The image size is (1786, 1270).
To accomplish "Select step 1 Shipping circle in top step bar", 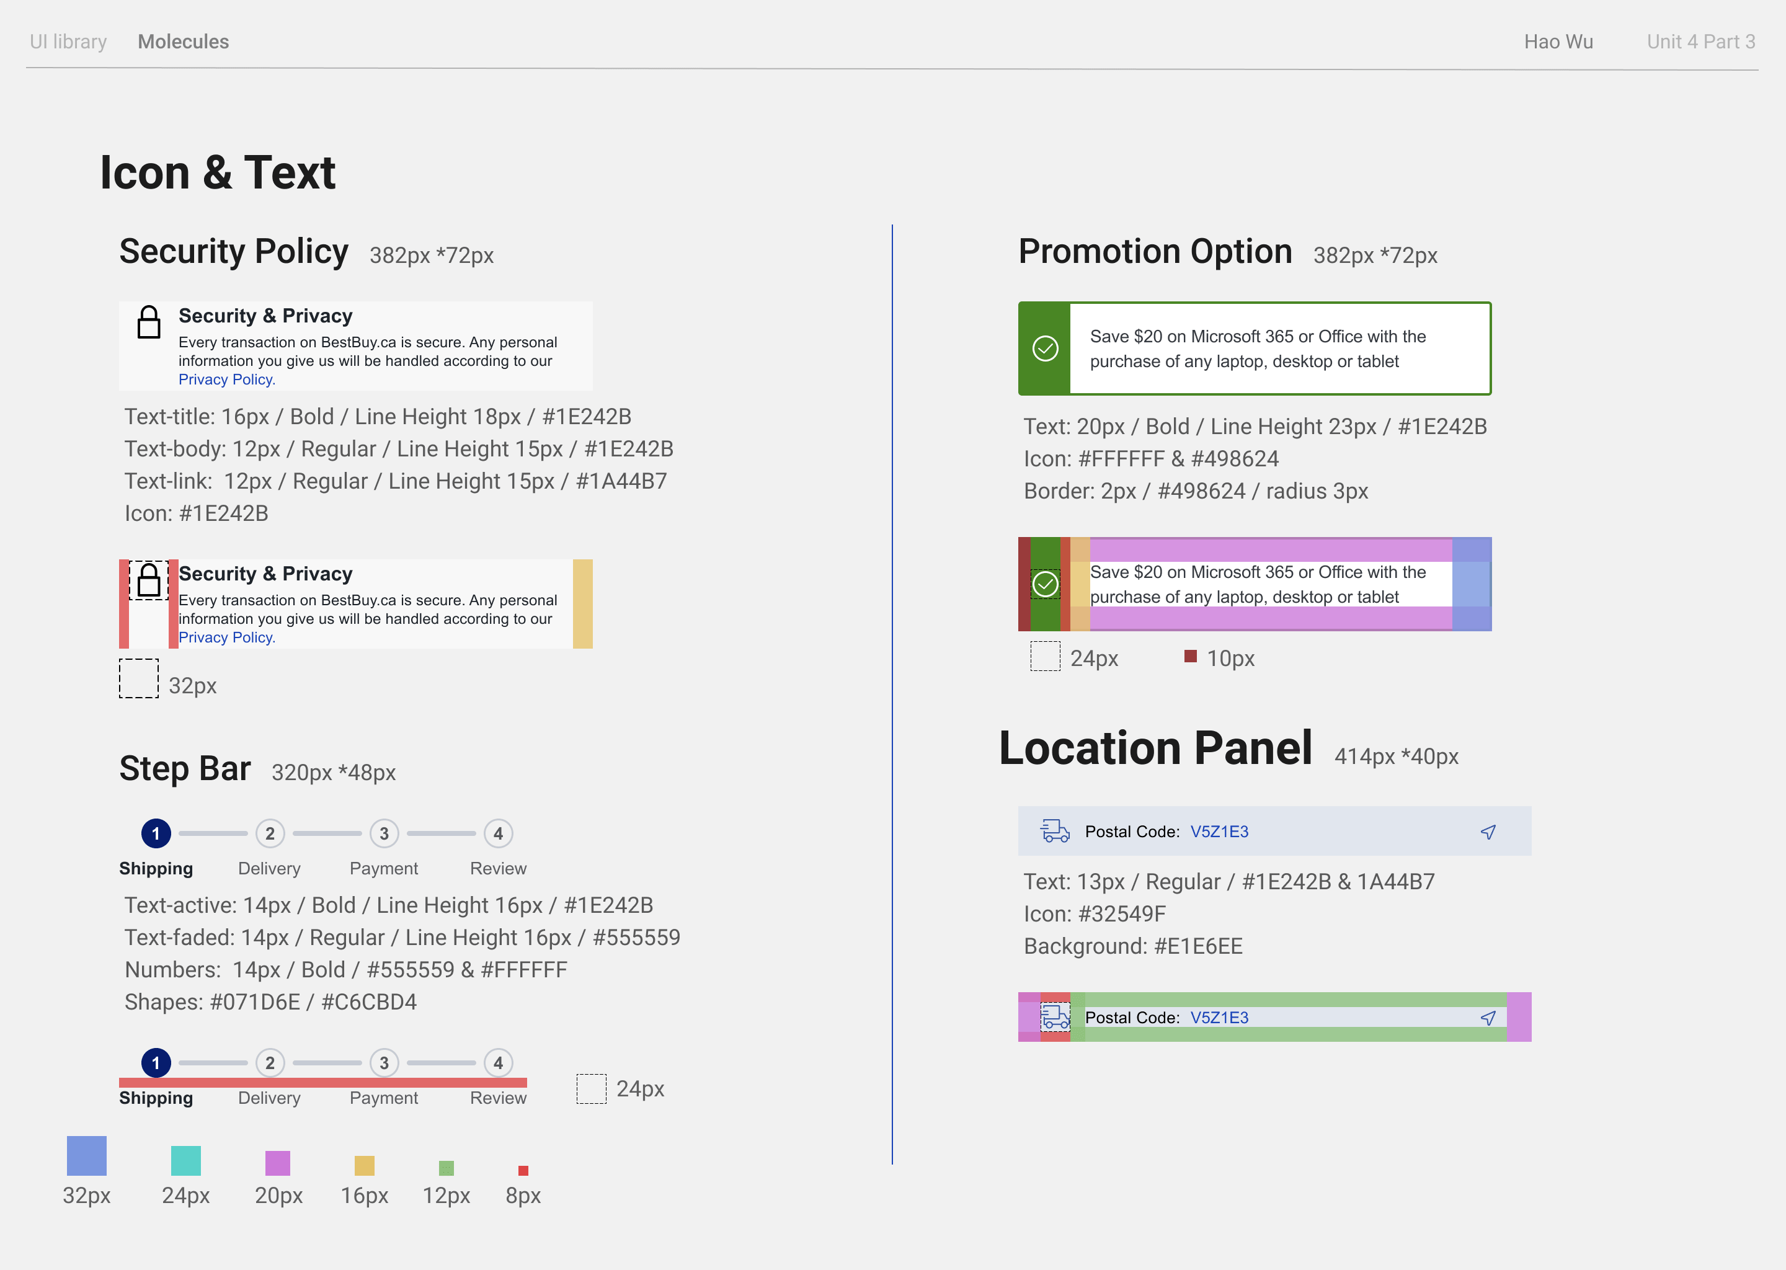I will click(156, 833).
